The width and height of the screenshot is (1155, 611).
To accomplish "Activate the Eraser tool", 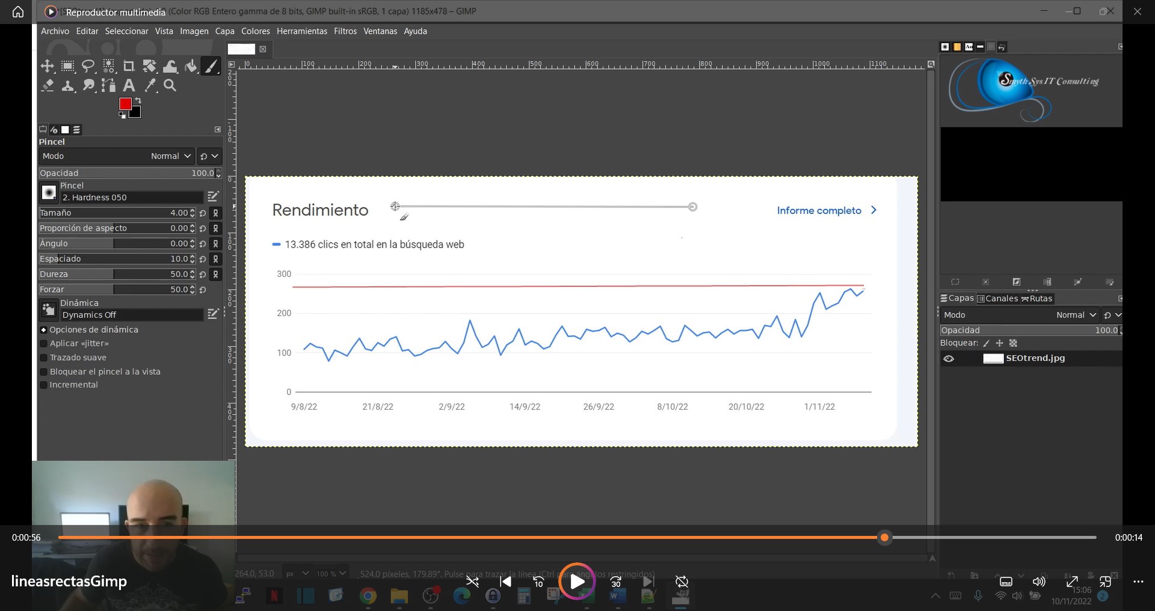I will (x=48, y=86).
